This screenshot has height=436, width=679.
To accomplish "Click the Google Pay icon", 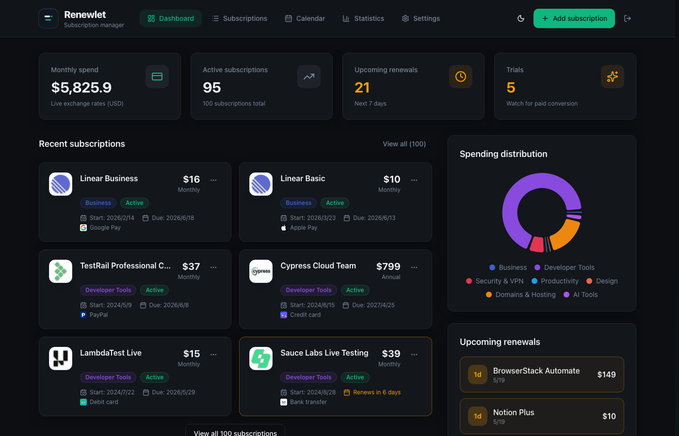I will (83, 228).
